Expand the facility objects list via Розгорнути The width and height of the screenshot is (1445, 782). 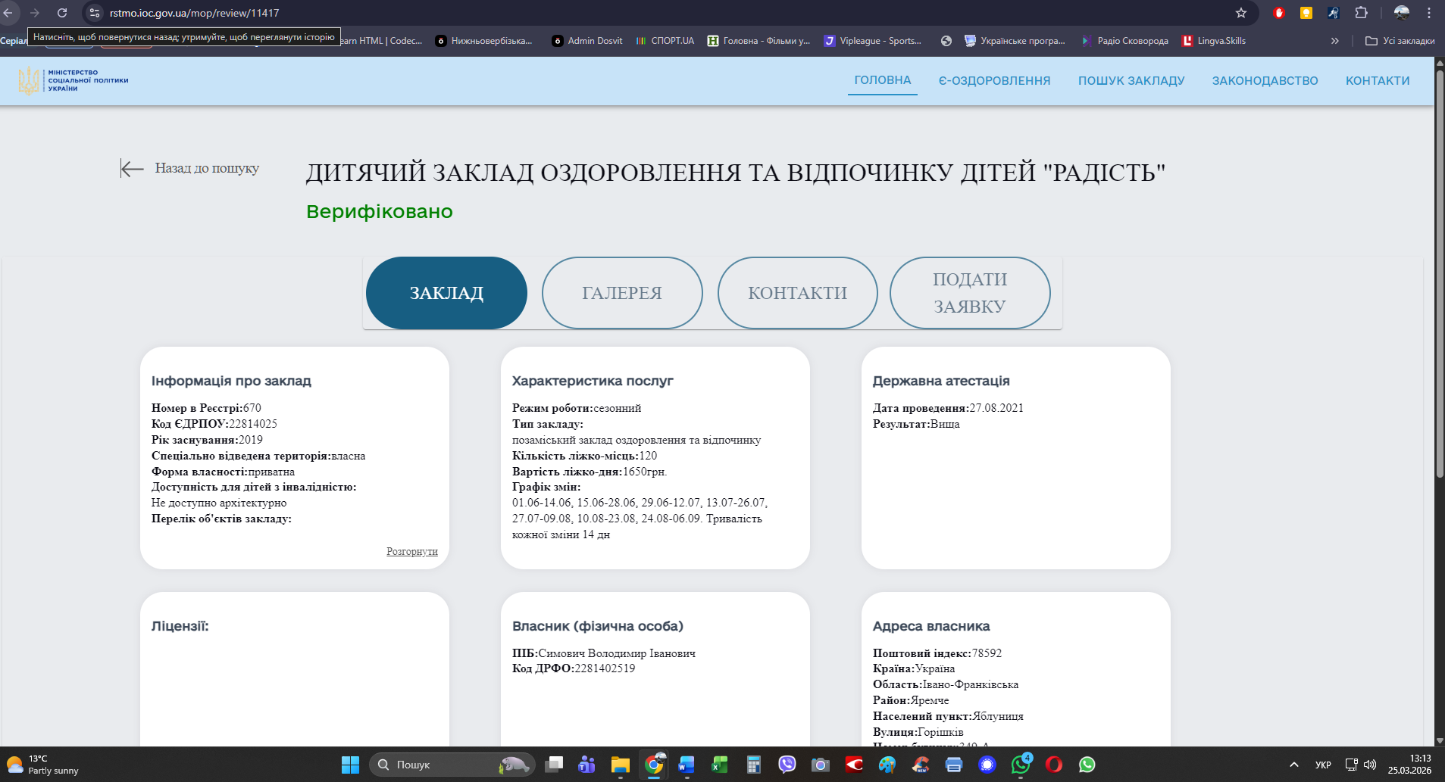point(411,551)
